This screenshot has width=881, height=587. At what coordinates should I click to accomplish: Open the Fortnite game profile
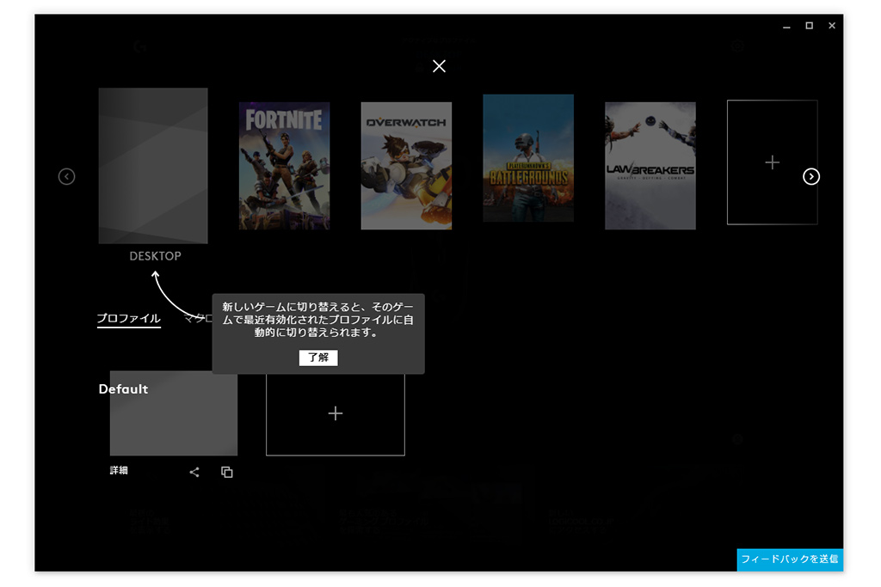284,166
